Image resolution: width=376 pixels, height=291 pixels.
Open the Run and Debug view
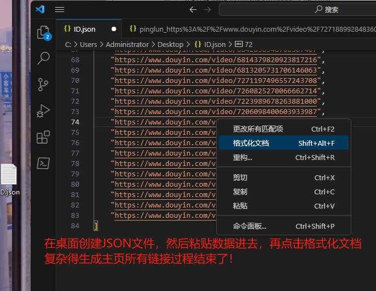click(43, 111)
